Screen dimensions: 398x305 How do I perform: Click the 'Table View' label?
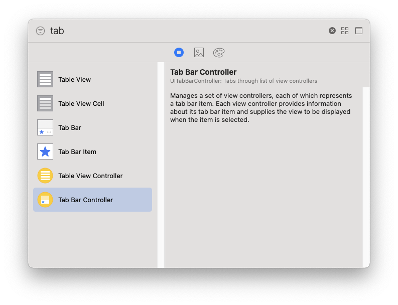click(75, 79)
